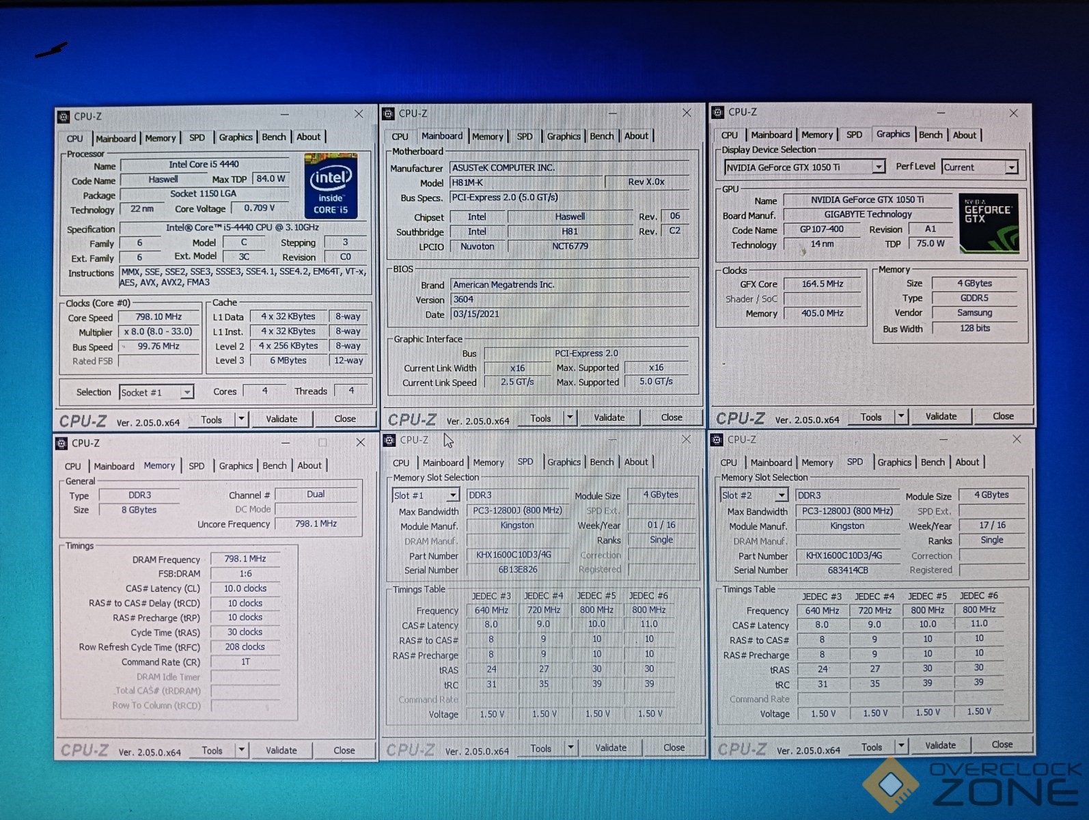Screen dimensions: 1089x820
Task: Open the Bench tab in the processor window
Action: pos(274,137)
